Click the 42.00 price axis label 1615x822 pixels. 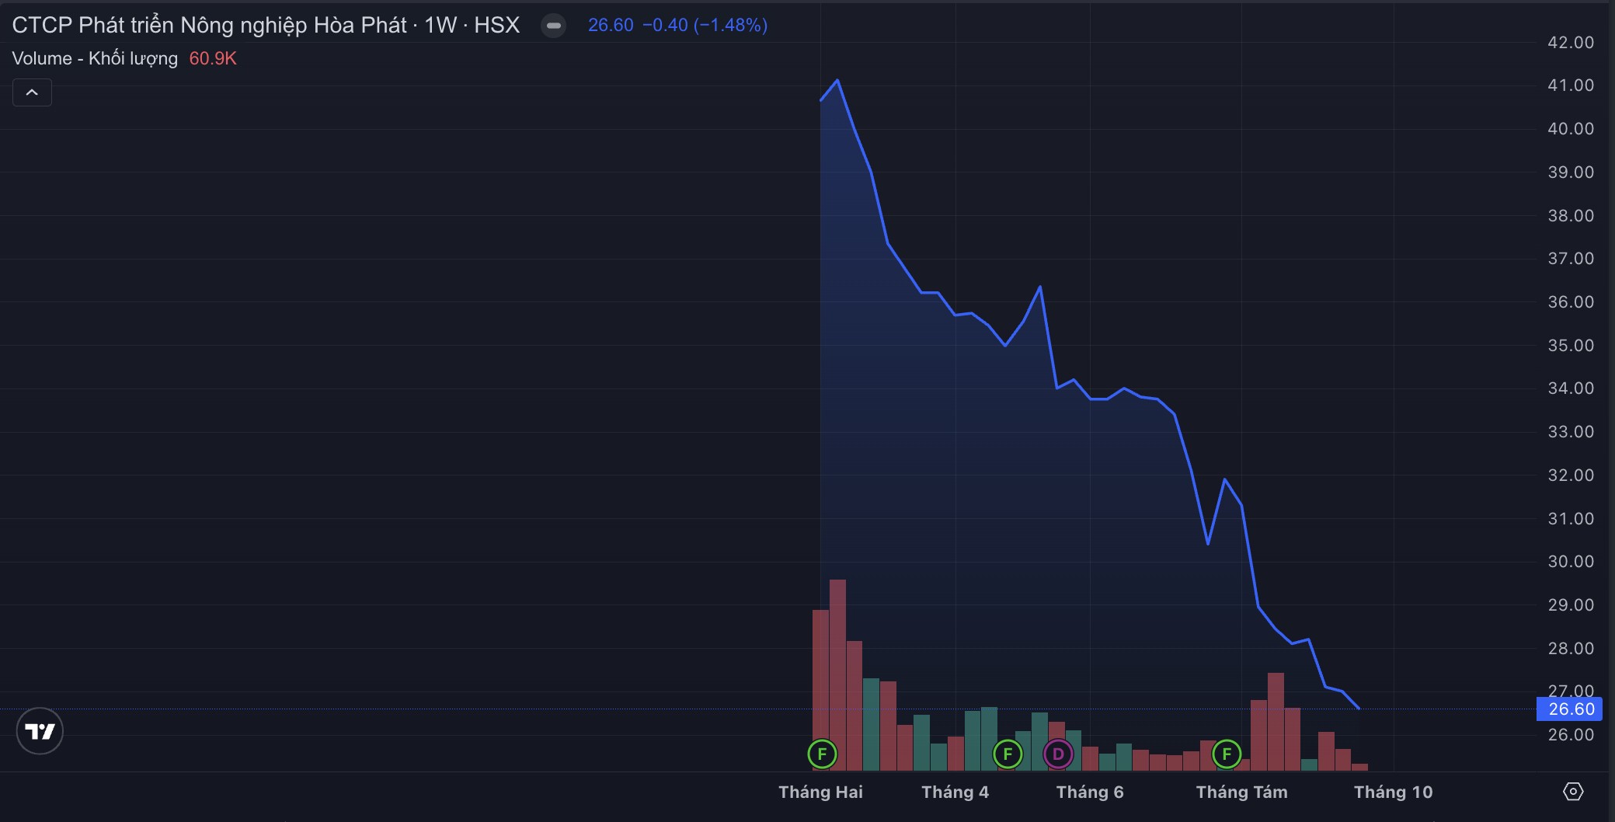(1571, 43)
